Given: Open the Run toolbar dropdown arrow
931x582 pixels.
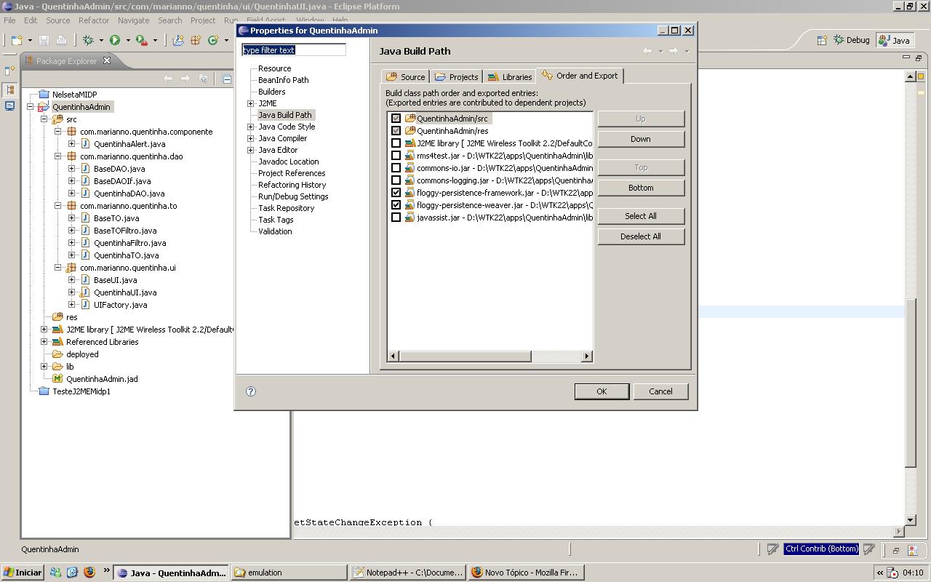Looking at the screenshot, I should pos(127,41).
